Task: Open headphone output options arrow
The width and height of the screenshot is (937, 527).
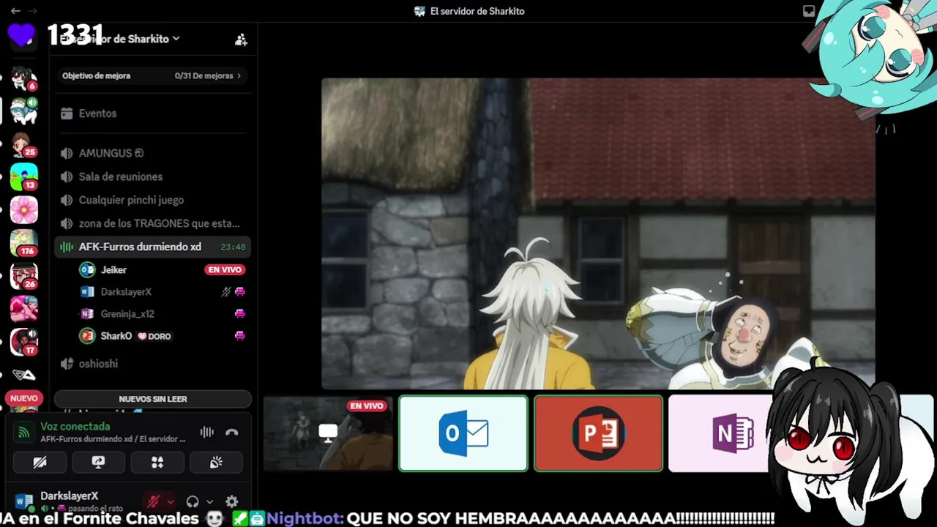Action: (209, 502)
